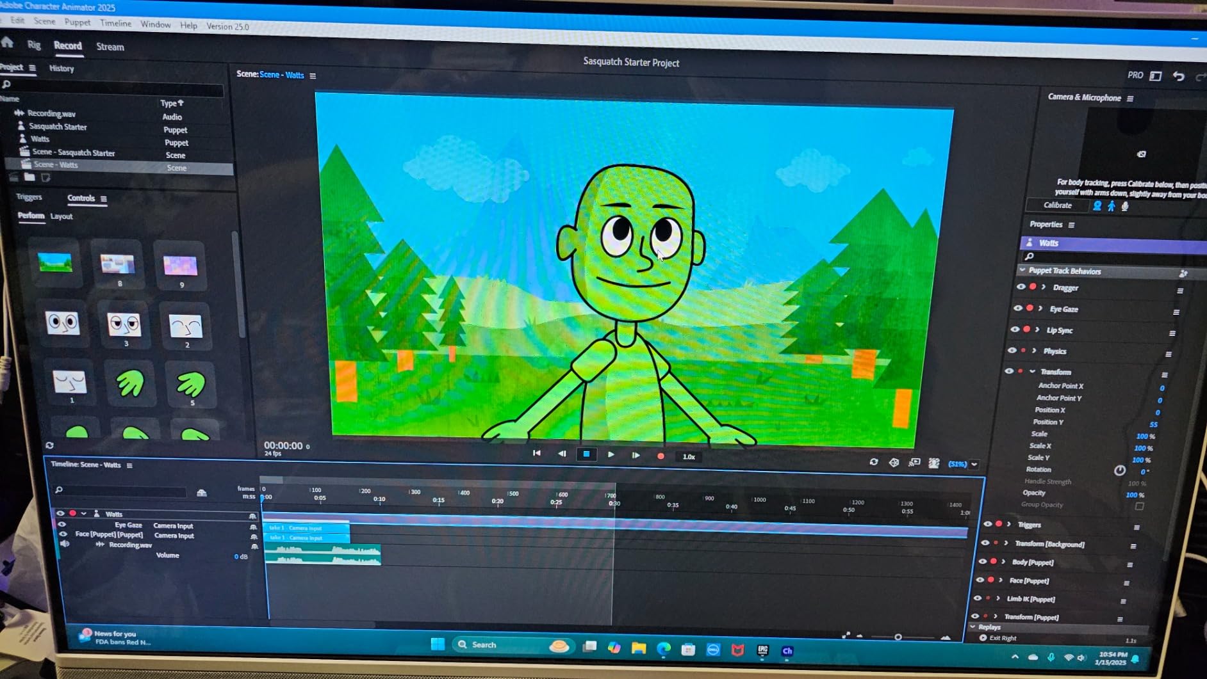Screen dimensions: 1207x679
Task: Open the Character Animator taskbar icon
Action: pos(787,651)
